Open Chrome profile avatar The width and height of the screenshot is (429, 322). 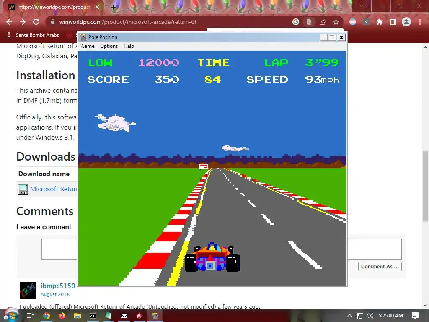(406, 22)
